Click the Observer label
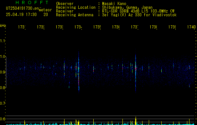The image size is (197, 125). click(65, 4)
